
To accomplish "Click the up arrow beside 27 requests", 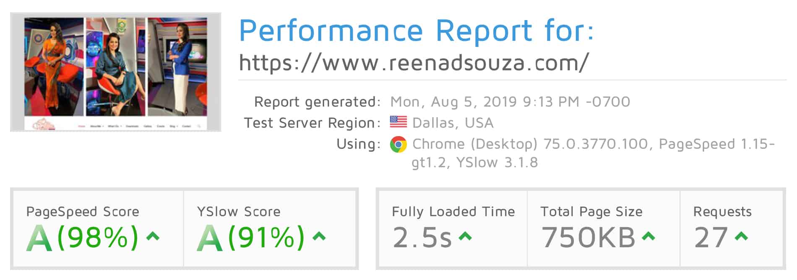I will (742, 236).
